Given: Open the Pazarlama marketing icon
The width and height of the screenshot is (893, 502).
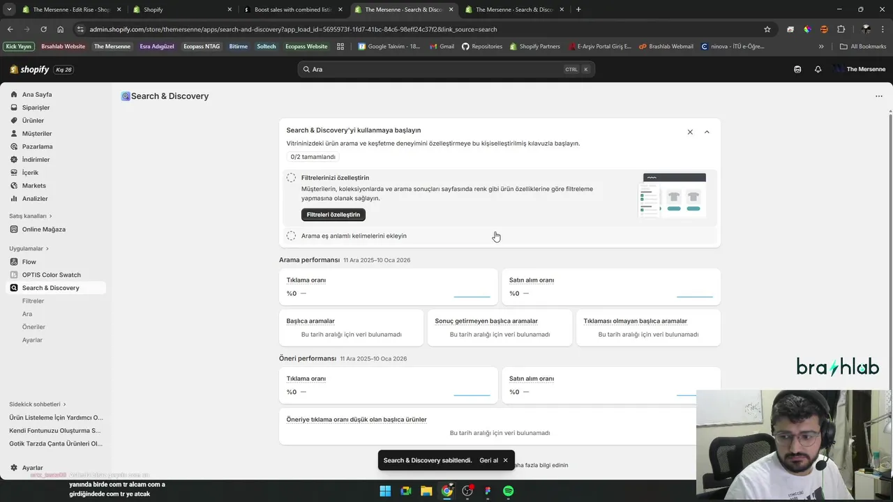Looking at the screenshot, I should coord(14,146).
